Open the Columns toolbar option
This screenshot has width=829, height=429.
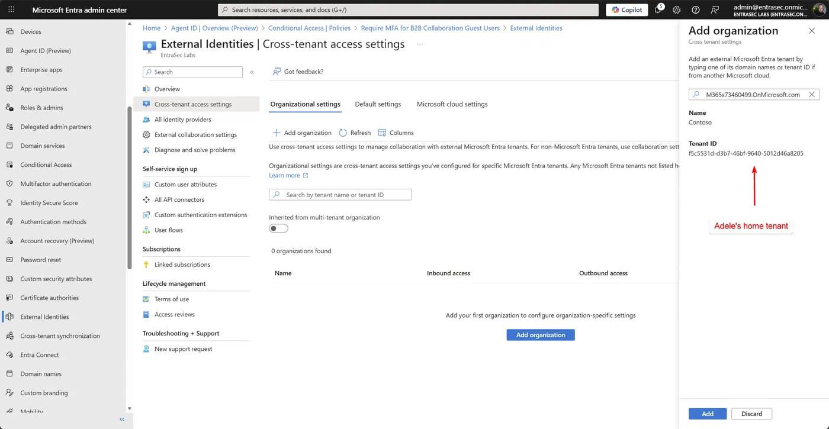click(396, 133)
